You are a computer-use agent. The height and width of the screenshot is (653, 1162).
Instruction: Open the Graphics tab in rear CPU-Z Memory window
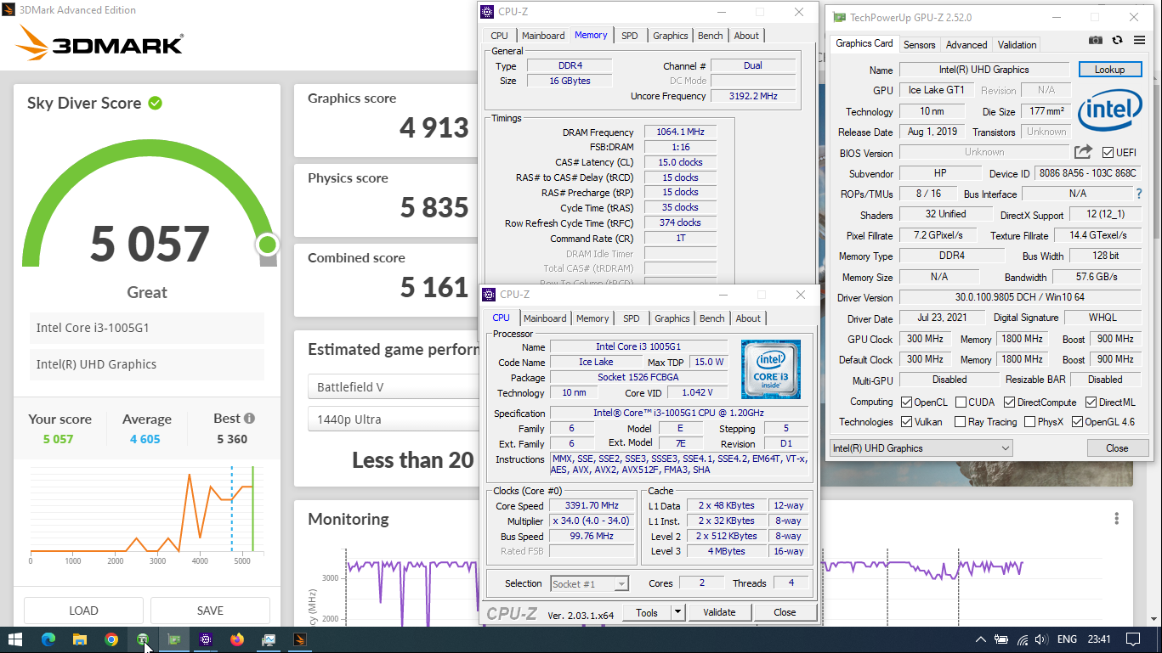tap(671, 36)
